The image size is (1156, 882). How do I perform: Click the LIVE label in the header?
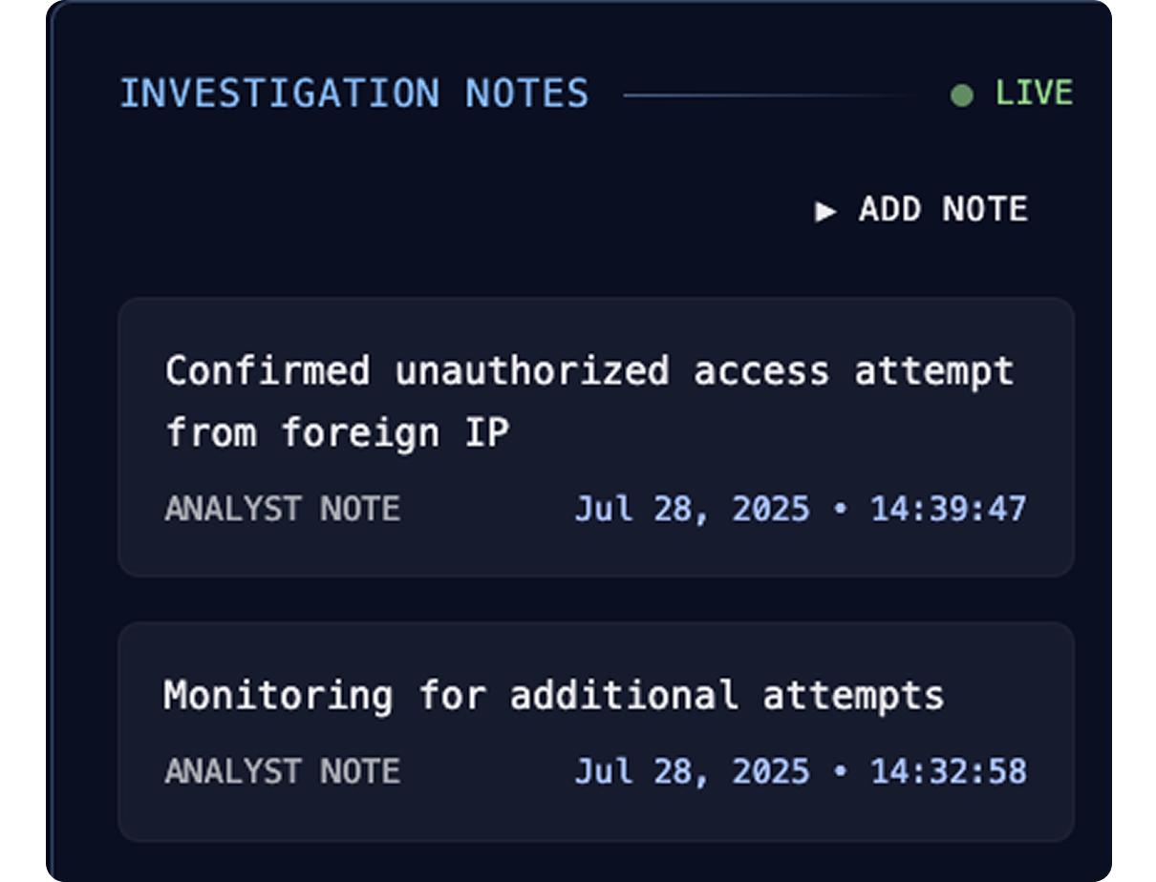[x=1035, y=93]
